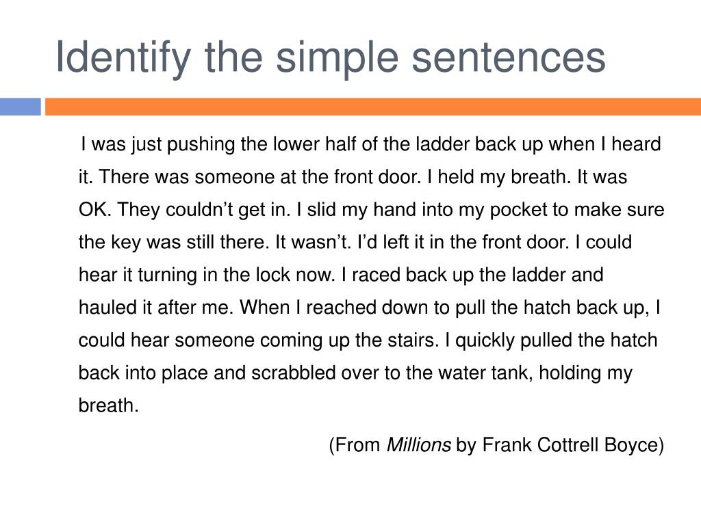This screenshot has width=701, height=525.
Task: Click the sentence 'It wasn't.'
Action: [313, 243]
